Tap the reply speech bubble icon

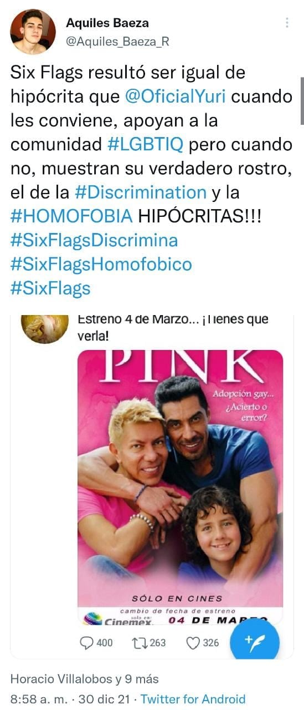(x=87, y=642)
